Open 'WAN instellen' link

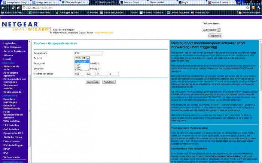click(11, 121)
